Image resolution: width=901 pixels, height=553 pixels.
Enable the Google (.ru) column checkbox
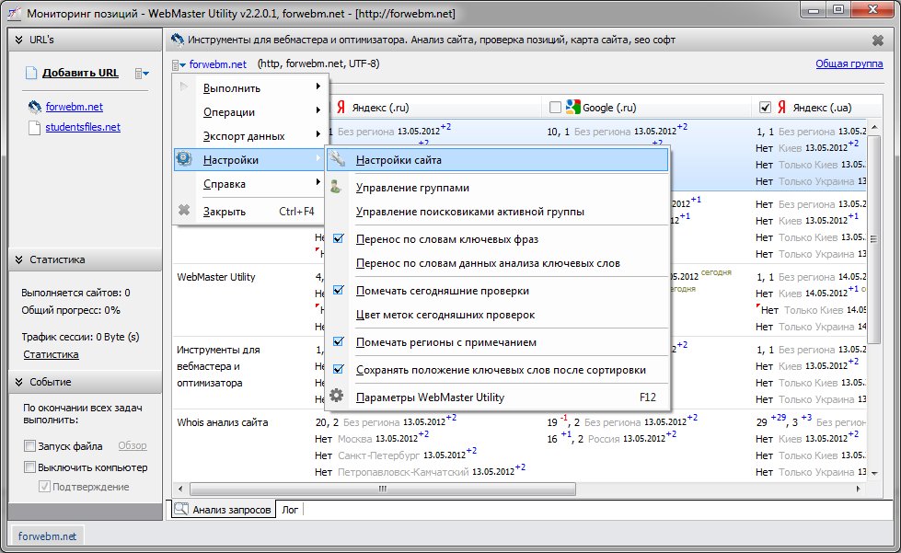coord(555,107)
